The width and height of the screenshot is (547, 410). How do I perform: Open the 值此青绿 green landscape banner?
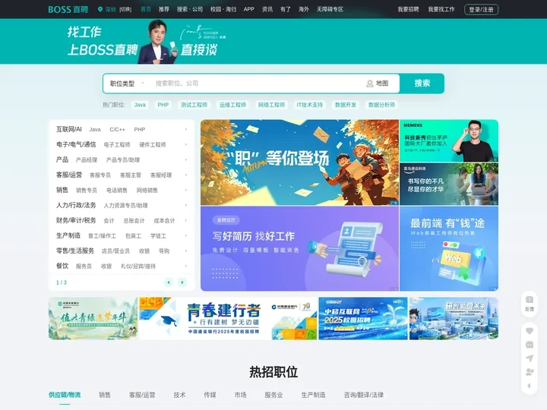point(93,318)
